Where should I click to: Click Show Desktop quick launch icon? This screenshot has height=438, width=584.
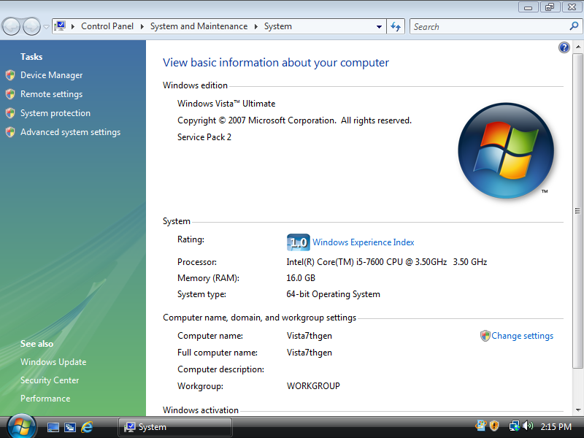pos(53,427)
